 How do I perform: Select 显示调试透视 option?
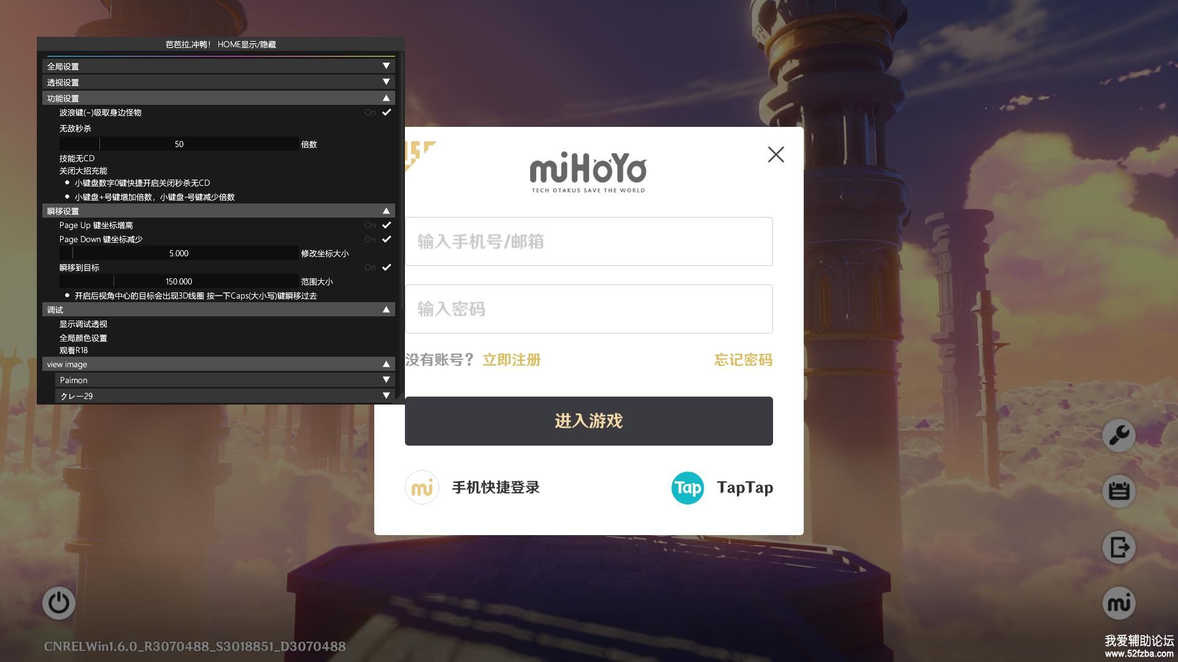(x=83, y=324)
